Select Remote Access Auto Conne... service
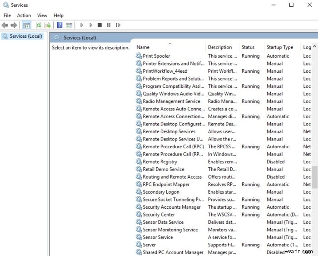318x256 pixels. click(x=174, y=109)
